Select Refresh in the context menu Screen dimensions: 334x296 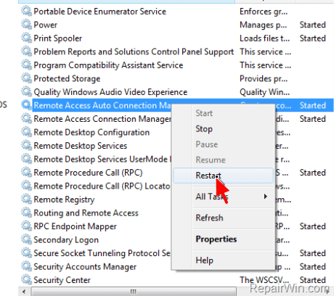coord(209,218)
